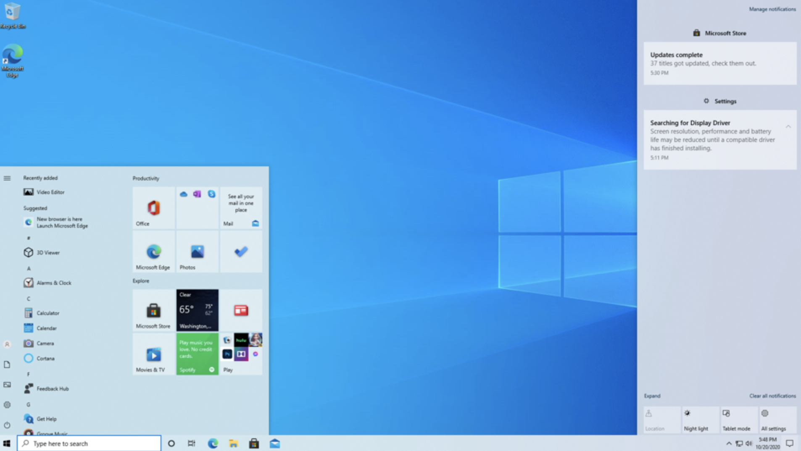Open the Updates complete notification
The width and height of the screenshot is (801, 451).
tap(720, 63)
